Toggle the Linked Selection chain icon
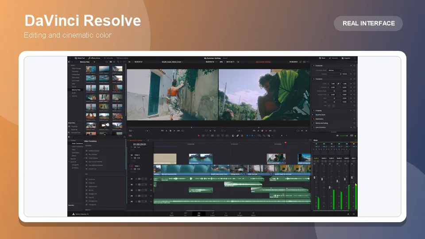Image resolution: width=425 pixels, height=239 pixels. click(237, 135)
